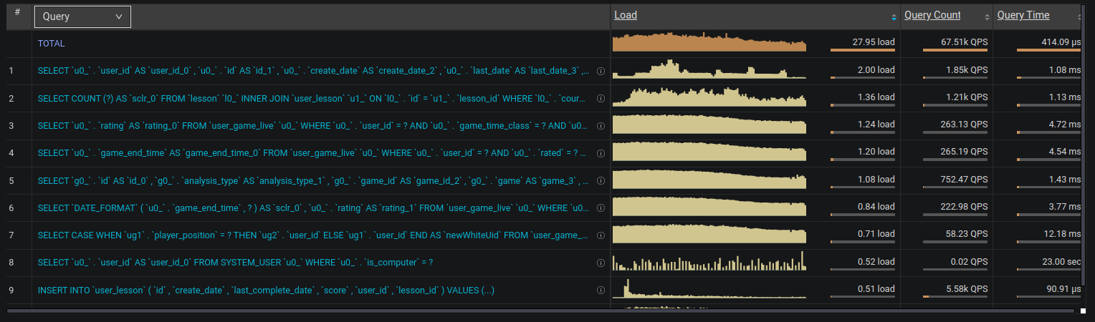1095x322 pixels.
Task: Toggle sort arrows in the Query Time column
Action: click(x=1079, y=16)
